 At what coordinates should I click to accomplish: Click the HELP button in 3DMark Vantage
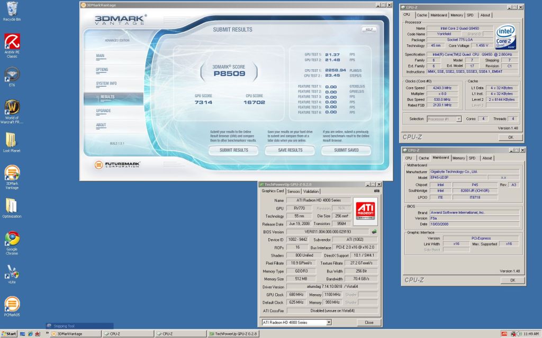[369, 30]
